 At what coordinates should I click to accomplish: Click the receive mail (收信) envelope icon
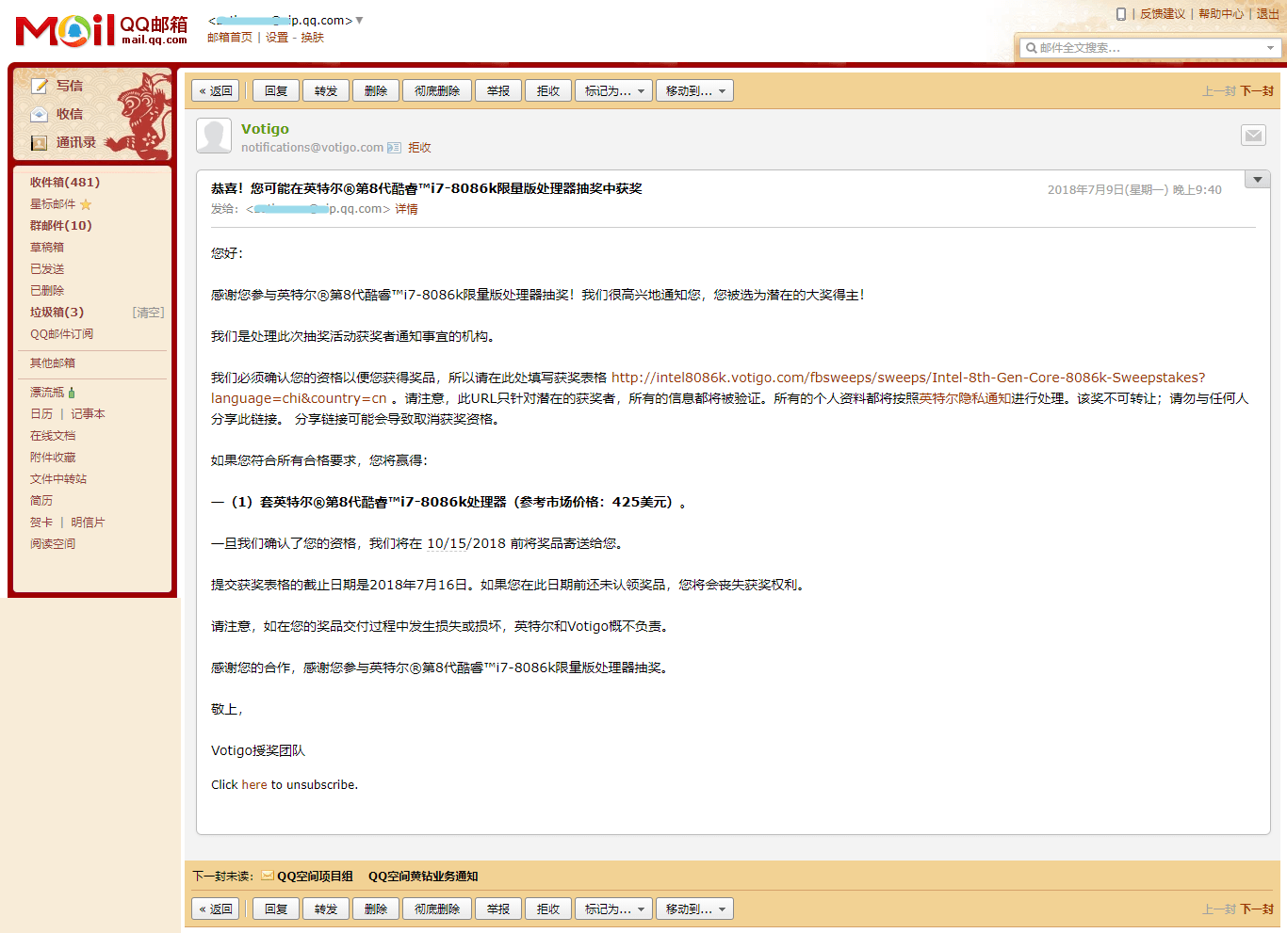[40, 114]
